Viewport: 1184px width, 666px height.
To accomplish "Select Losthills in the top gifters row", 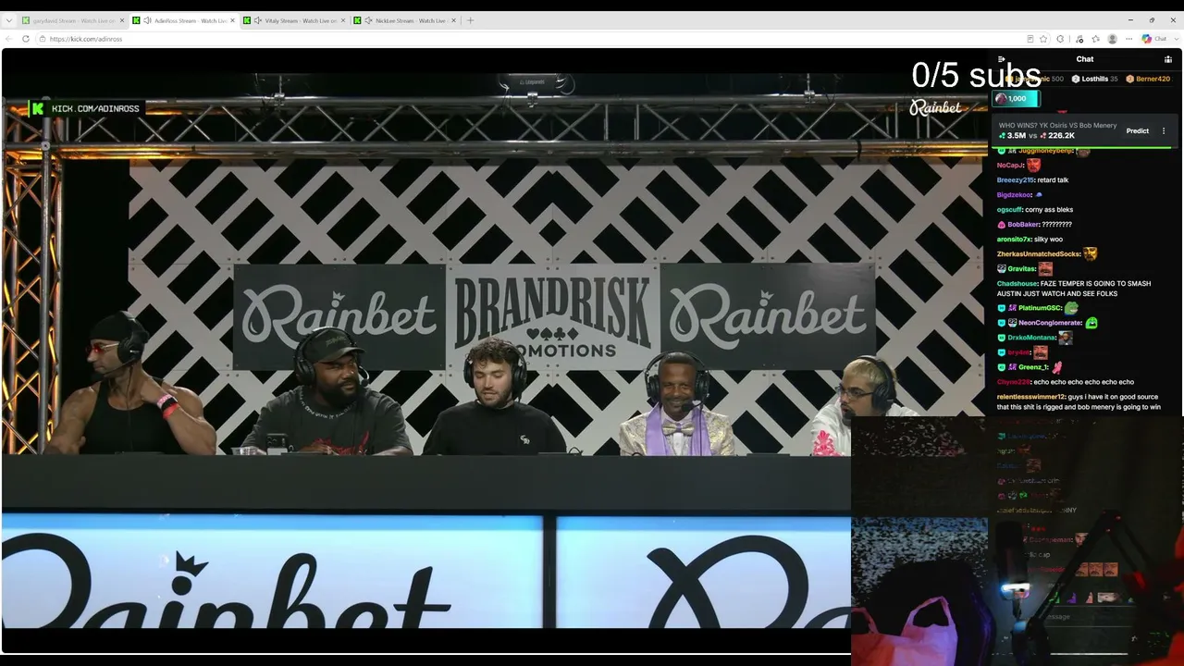I will [1094, 80].
